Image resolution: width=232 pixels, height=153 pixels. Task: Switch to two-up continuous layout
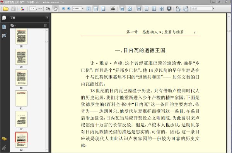point(162,9)
